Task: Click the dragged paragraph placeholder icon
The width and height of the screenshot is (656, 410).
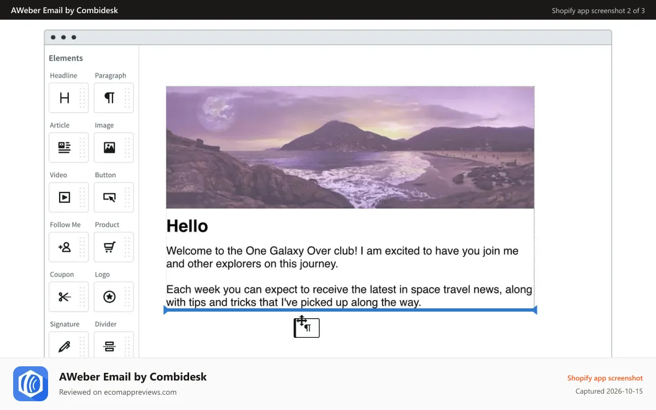Action: (x=307, y=327)
